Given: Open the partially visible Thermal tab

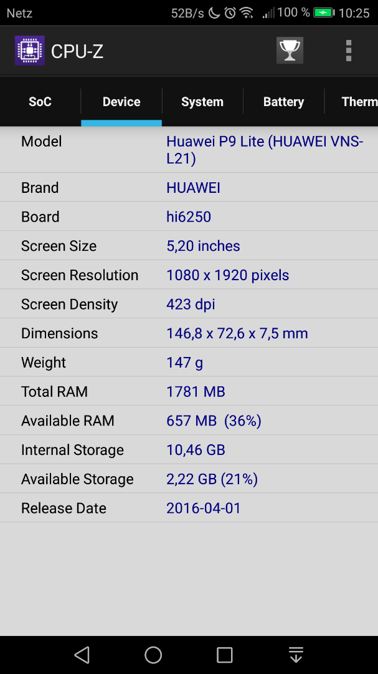Looking at the screenshot, I should pos(351,102).
